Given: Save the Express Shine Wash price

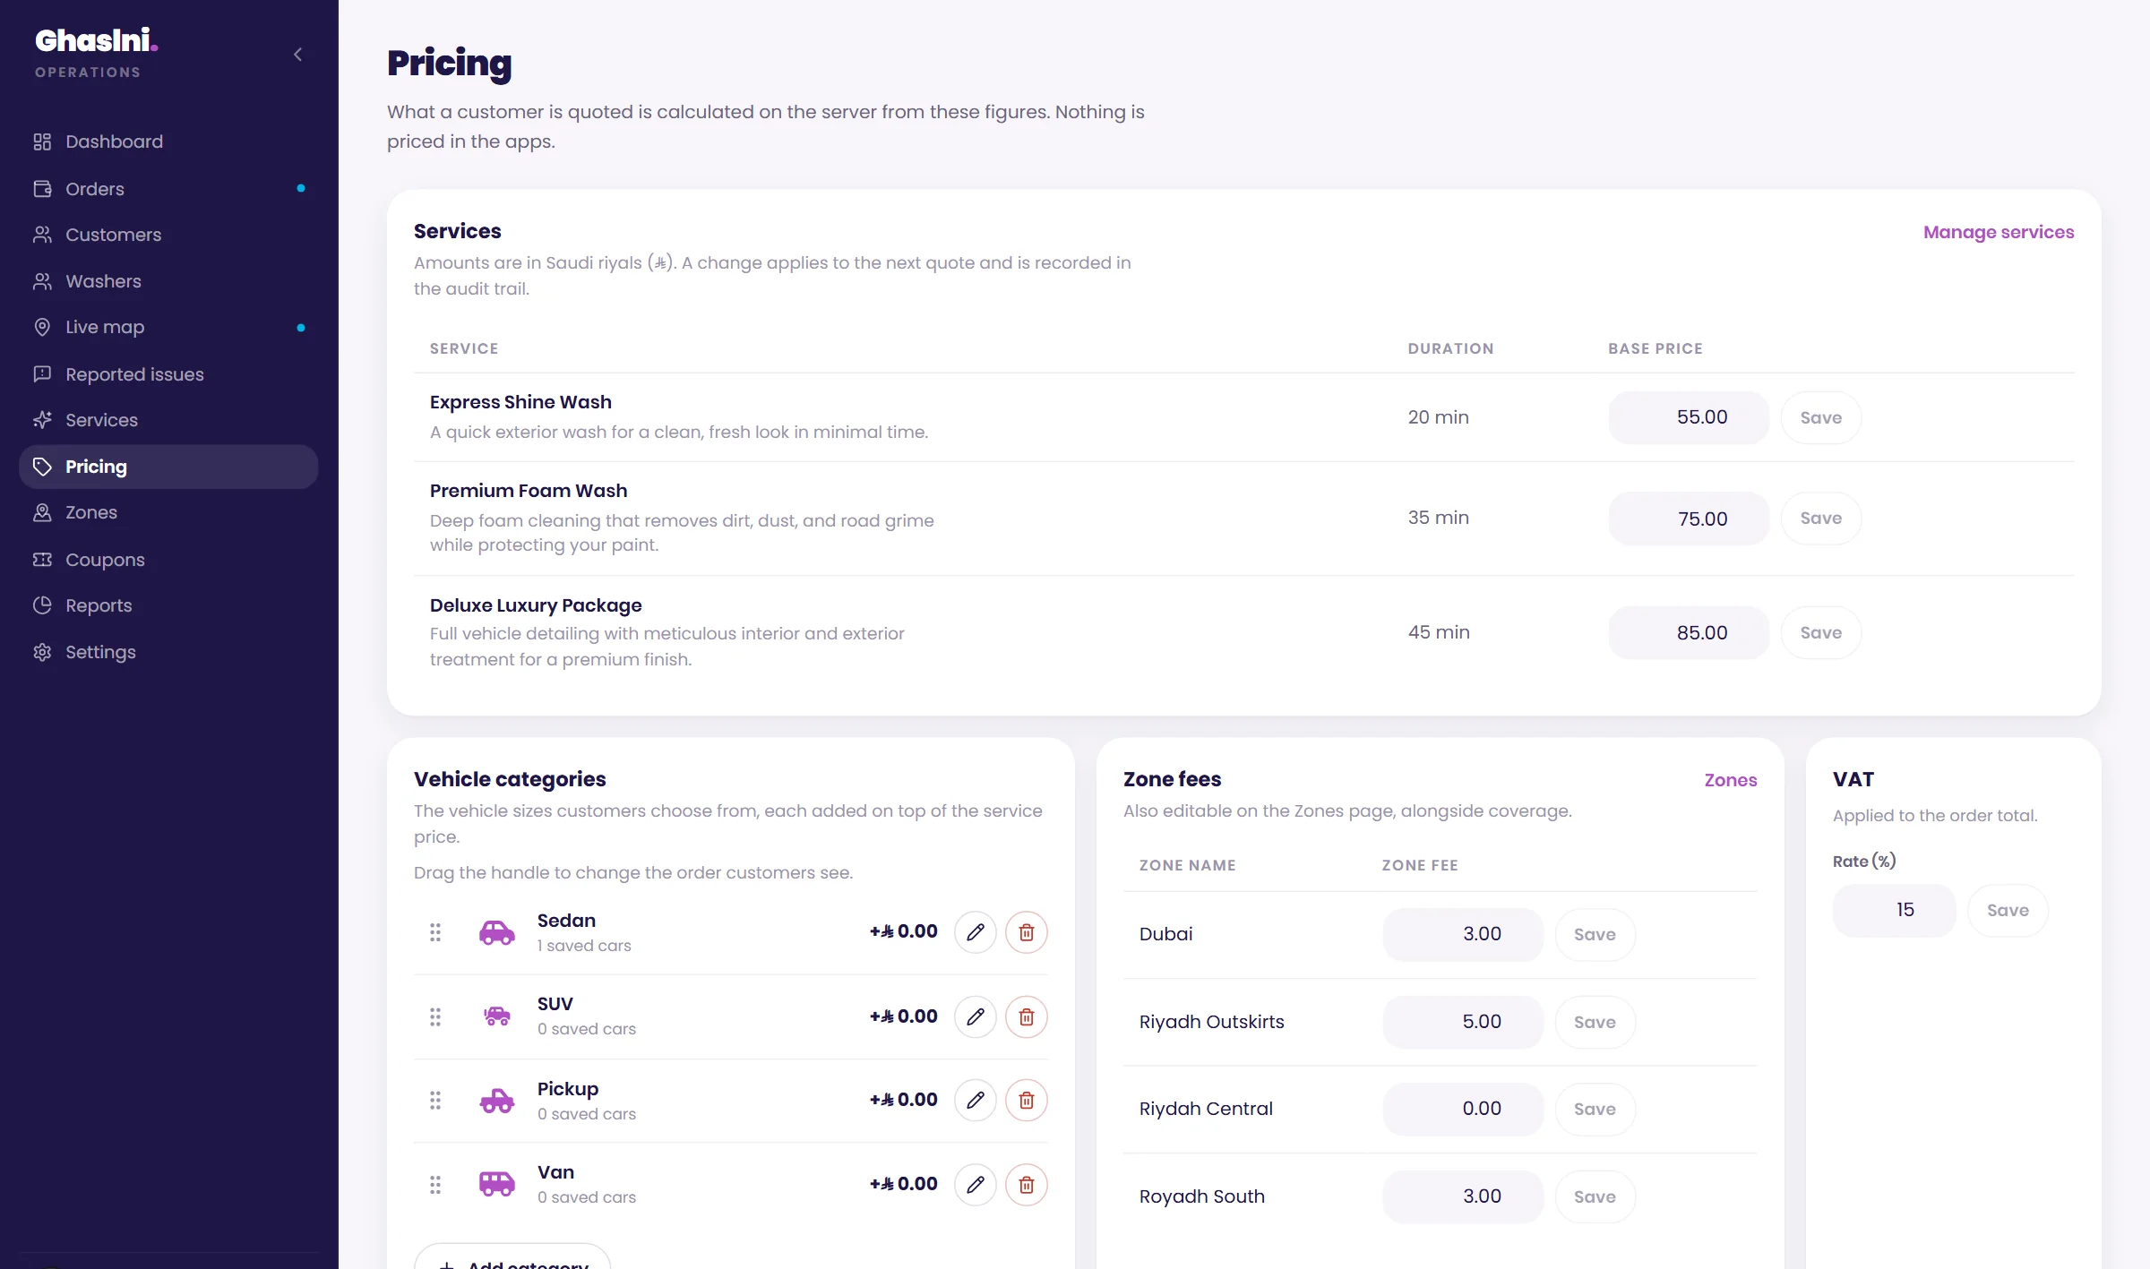Looking at the screenshot, I should coord(1821,417).
